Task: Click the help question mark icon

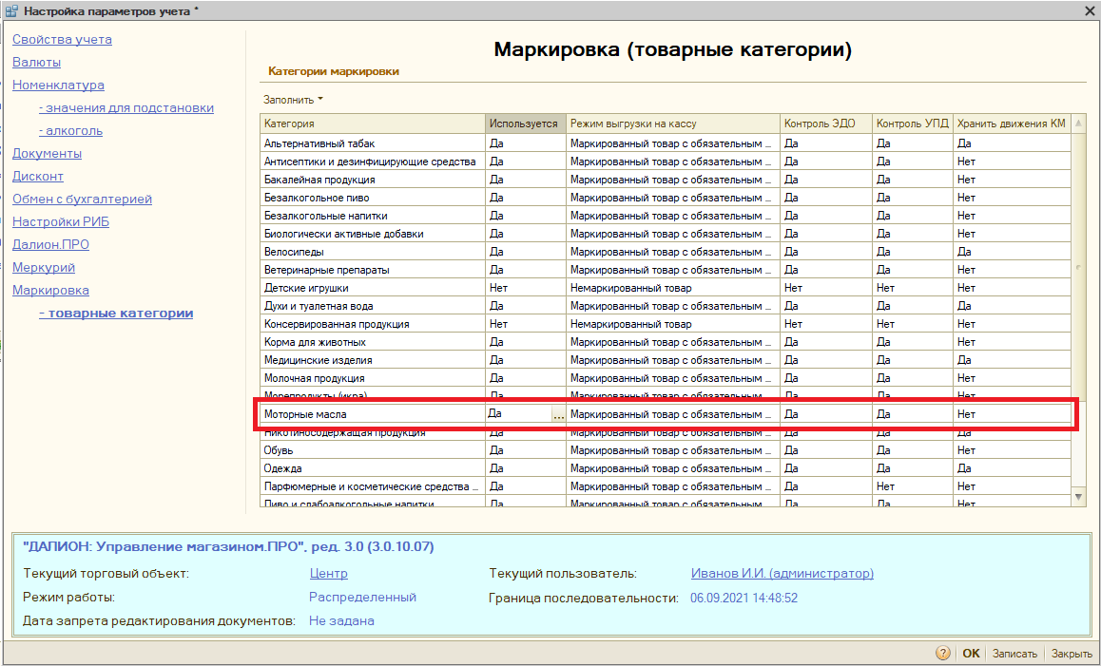Action: pos(943,654)
